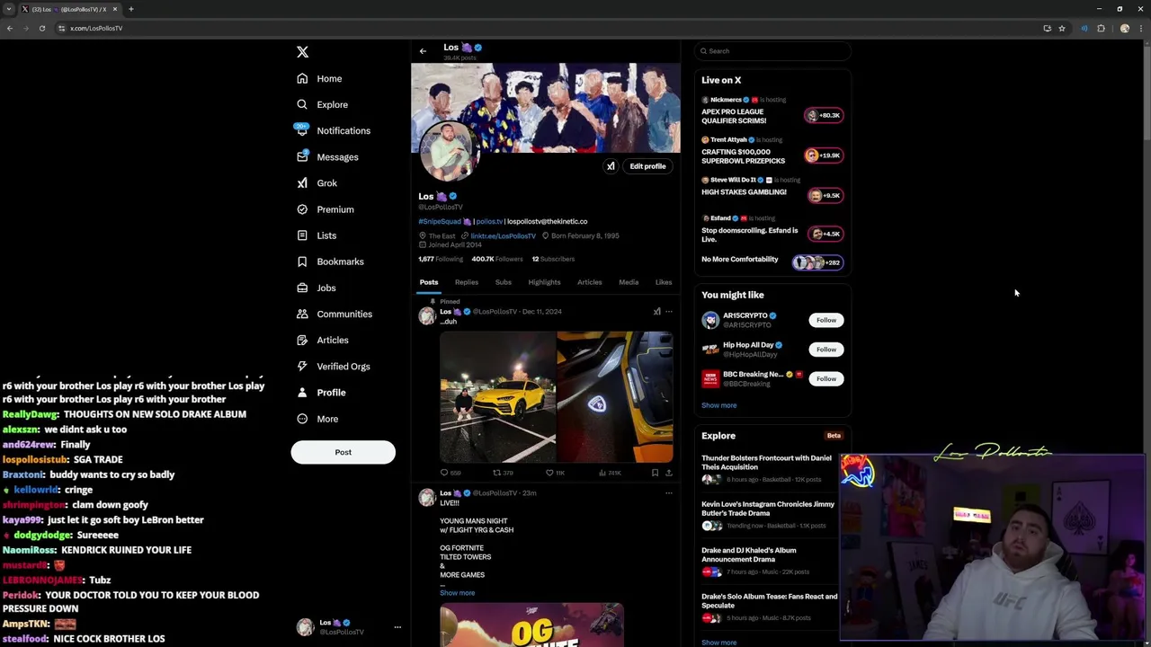The height and width of the screenshot is (647, 1151).
Task: Show more under You might like
Action: [x=718, y=405]
